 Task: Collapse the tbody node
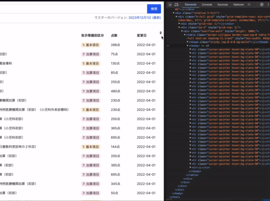click(188, 46)
